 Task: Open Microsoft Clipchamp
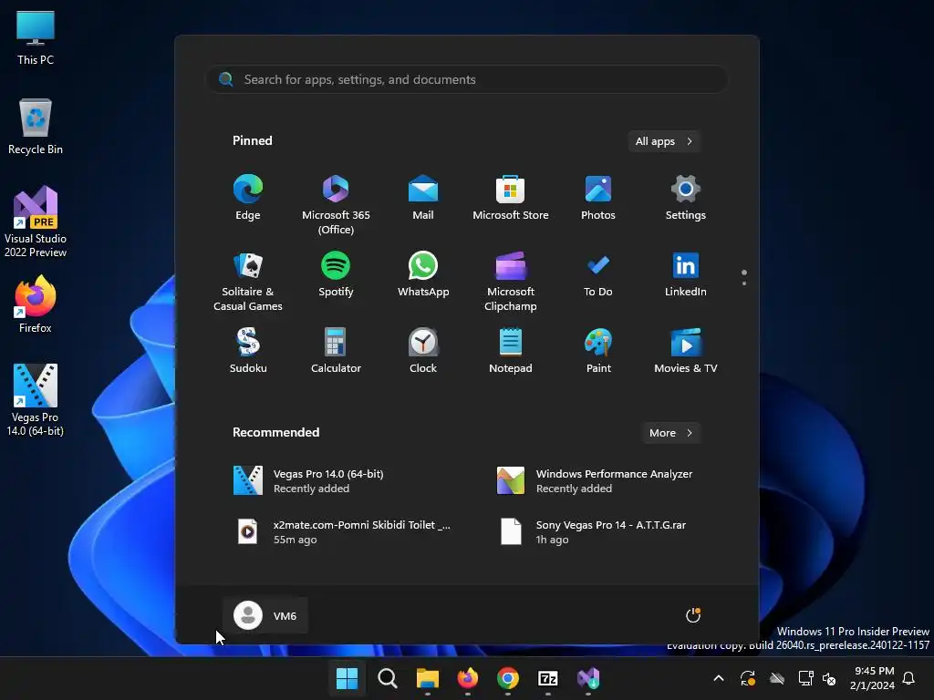511,282
